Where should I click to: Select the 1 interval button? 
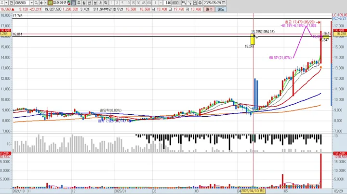pos(112,3)
